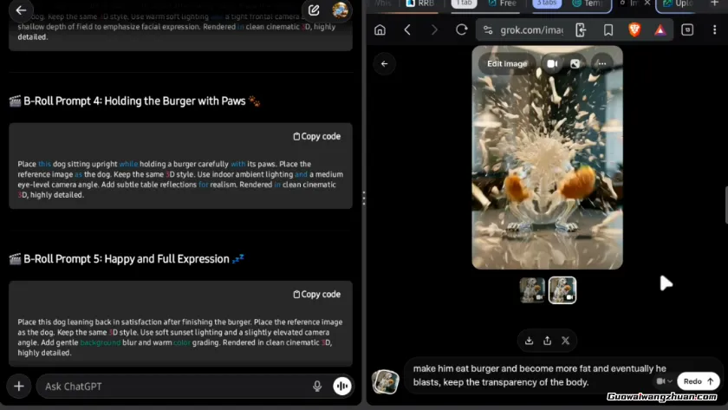Share the image to X
The height and width of the screenshot is (410, 728).
click(566, 341)
